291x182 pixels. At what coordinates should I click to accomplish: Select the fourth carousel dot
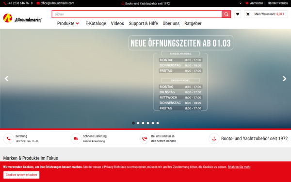pos(148,123)
